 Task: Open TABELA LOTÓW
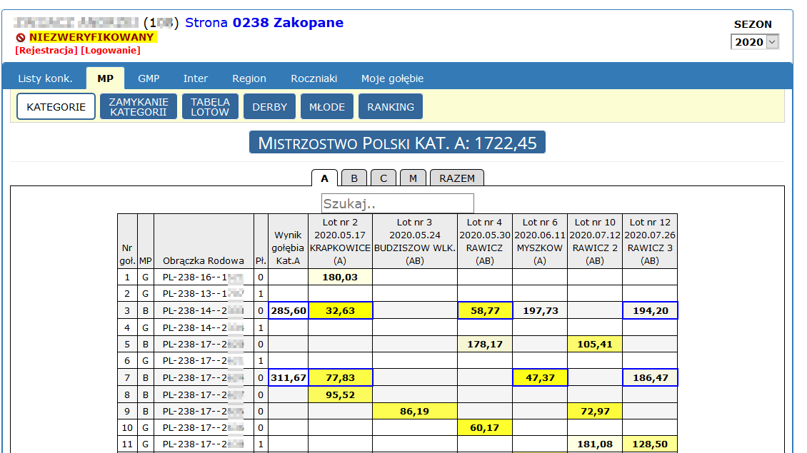[x=210, y=107]
